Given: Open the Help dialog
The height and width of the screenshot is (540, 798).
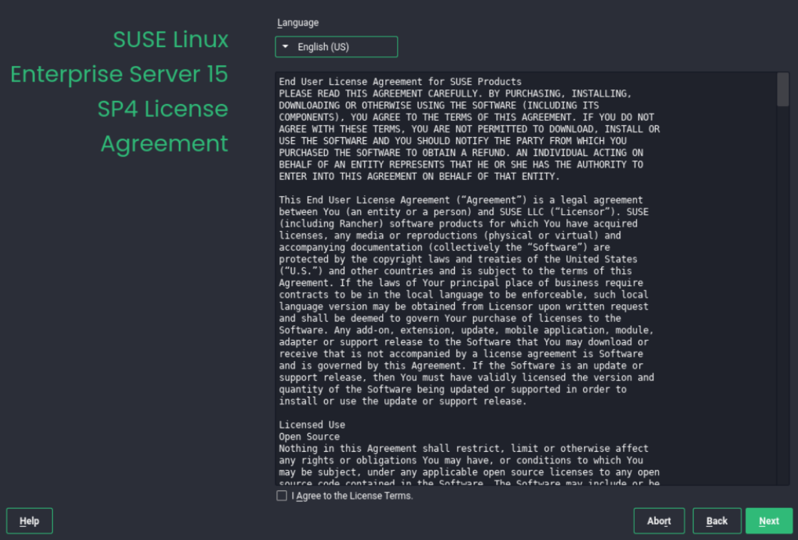Looking at the screenshot, I should click(x=30, y=521).
